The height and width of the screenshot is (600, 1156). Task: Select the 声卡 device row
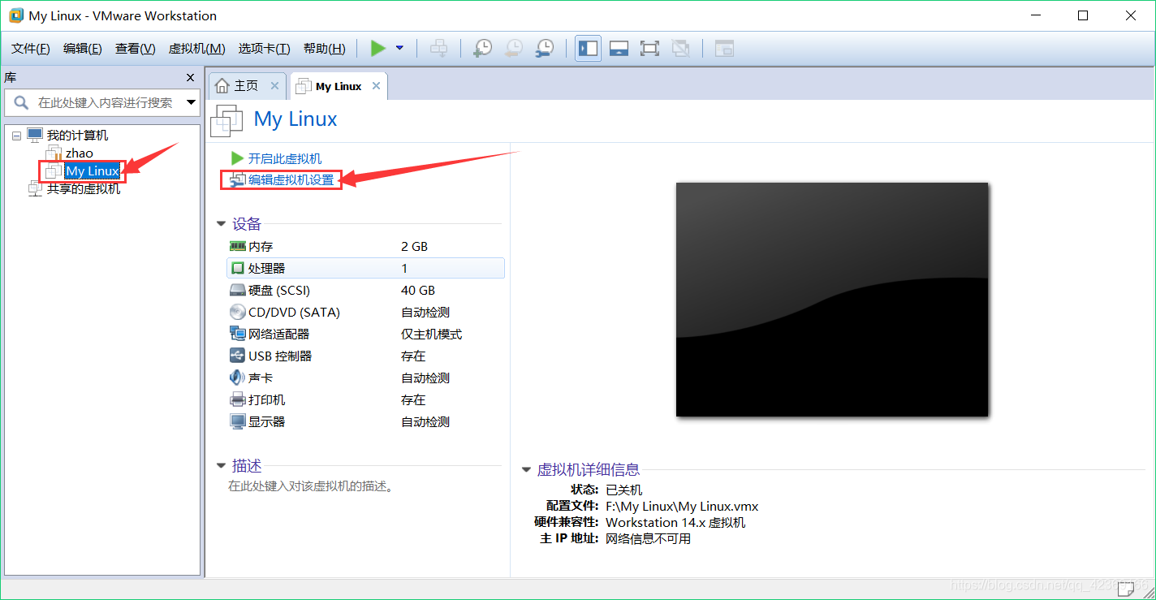[x=365, y=378]
